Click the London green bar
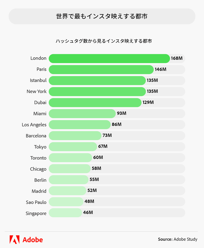This screenshot has width=204, height=248. [x=109, y=58]
